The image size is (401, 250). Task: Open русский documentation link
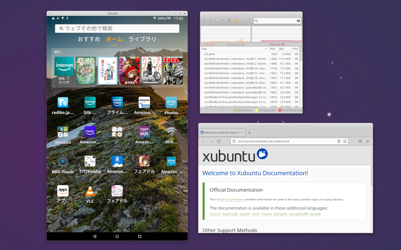click(315, 214)
